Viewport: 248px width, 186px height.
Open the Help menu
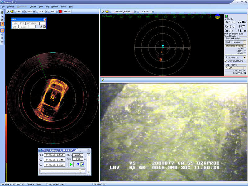71,7
